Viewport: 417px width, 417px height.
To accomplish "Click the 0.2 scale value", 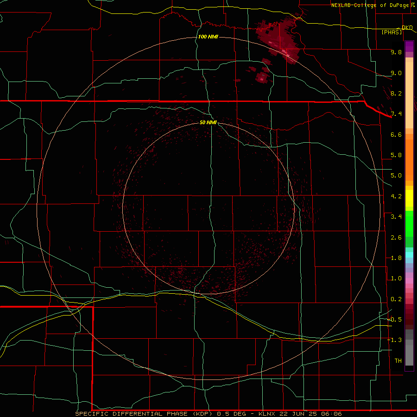I will [x=396, y=299].
